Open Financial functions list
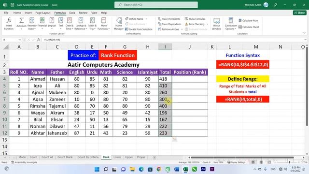This screenshot has height=174, width=309. (42, 24)
